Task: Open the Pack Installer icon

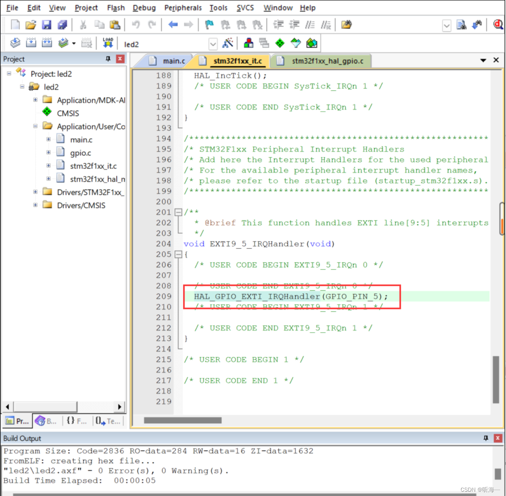Action: (x=312, y=43)
